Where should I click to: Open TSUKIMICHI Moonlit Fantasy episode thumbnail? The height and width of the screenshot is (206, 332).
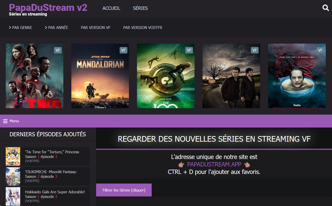click(13, 176)
